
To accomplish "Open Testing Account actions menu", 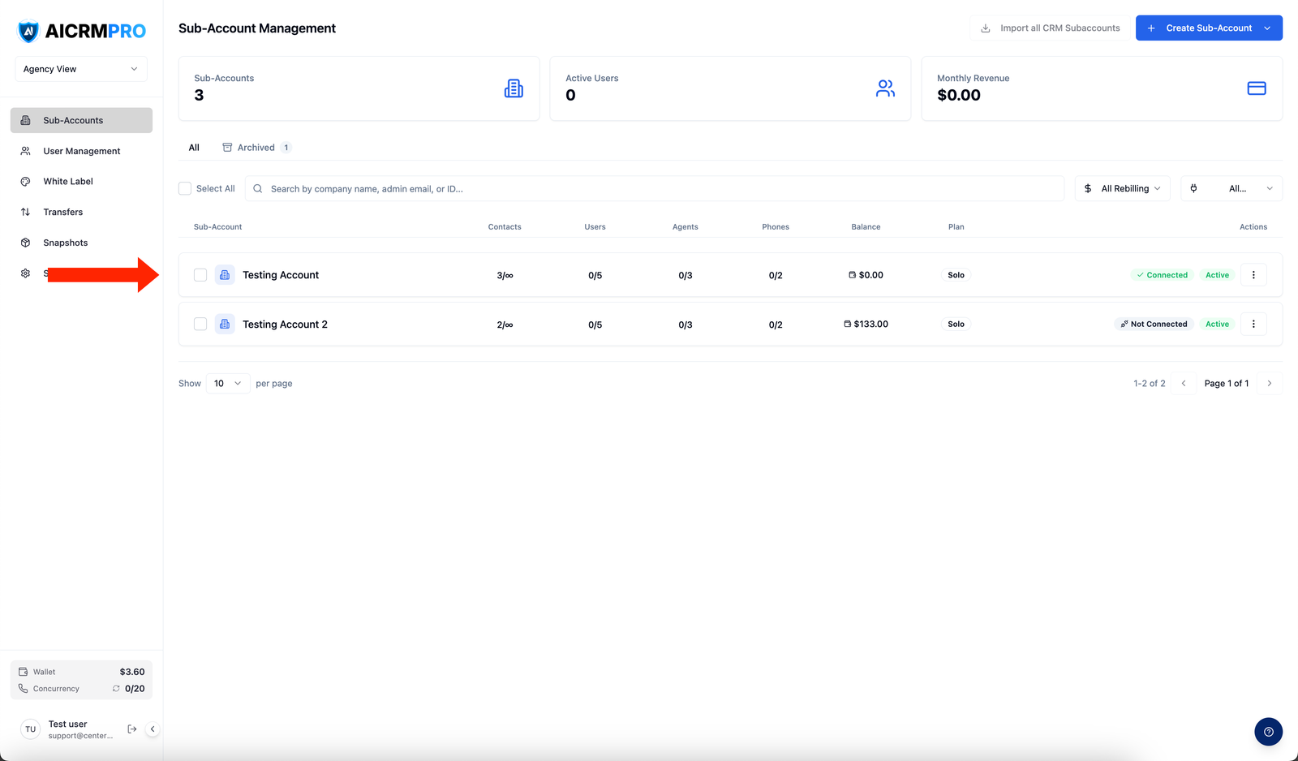I will click(1253, 275).
